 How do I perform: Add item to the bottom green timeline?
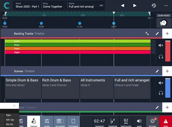(x=167, y=107)
